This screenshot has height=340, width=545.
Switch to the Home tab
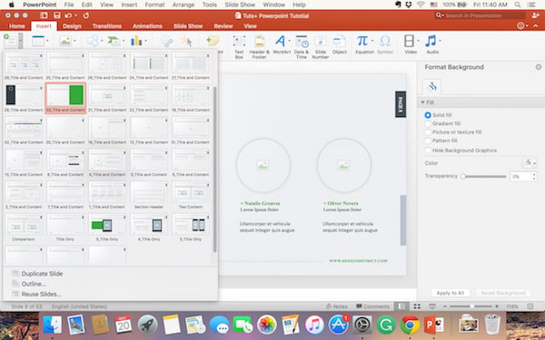pyautogui.click(x=16, y=26)
